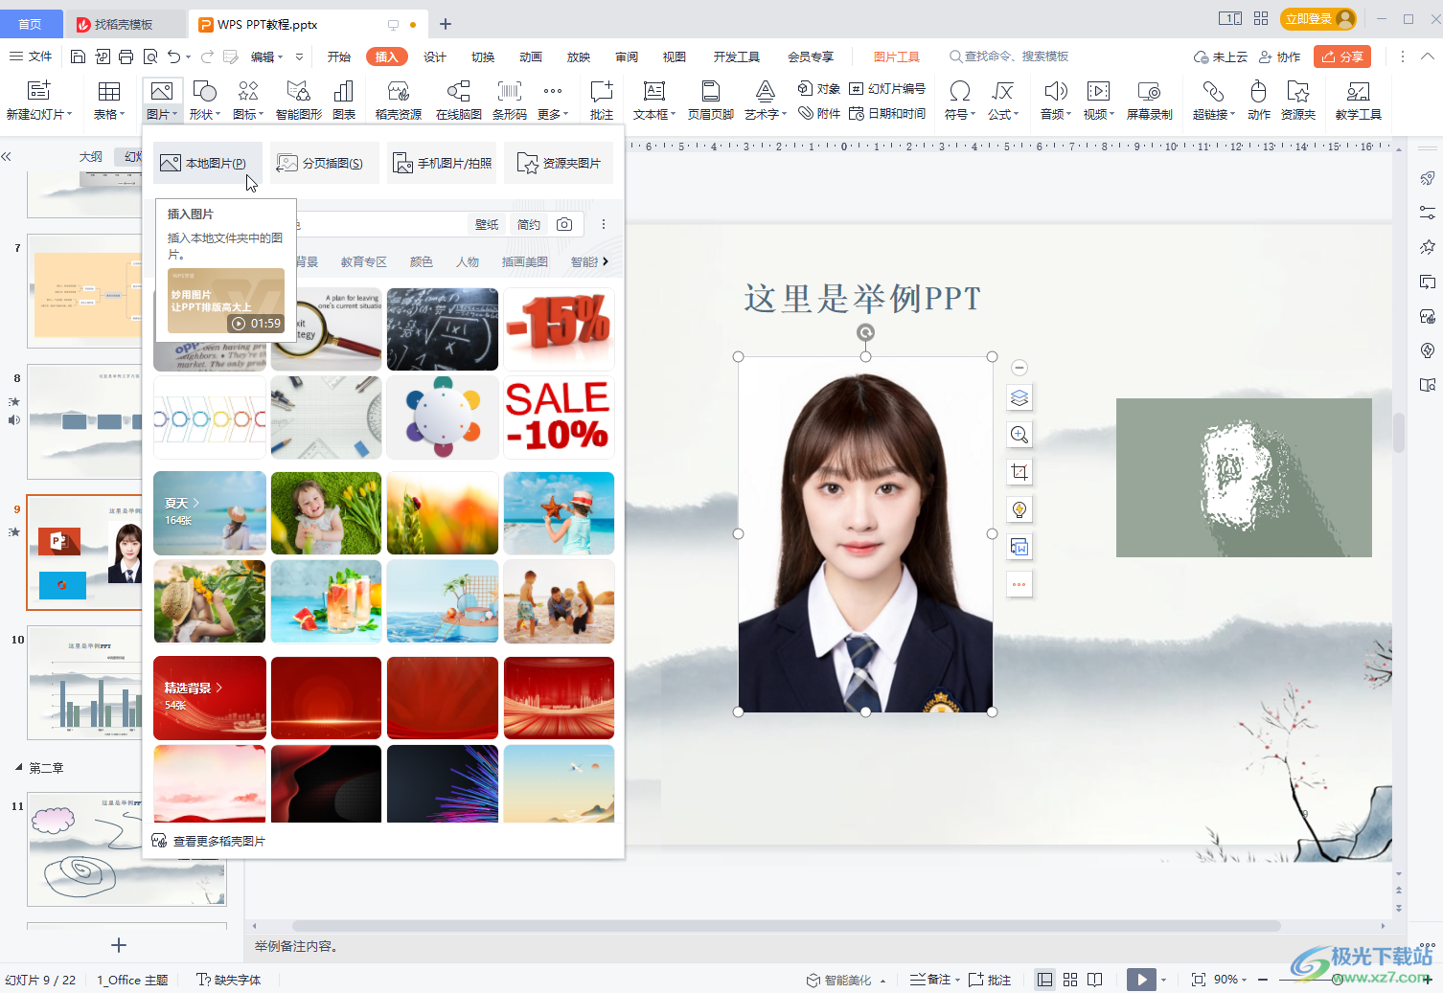Screen dimensions: 1443x993
Task: Choose 手机图片/拍照 phone photo option
Action: point(442,163)
